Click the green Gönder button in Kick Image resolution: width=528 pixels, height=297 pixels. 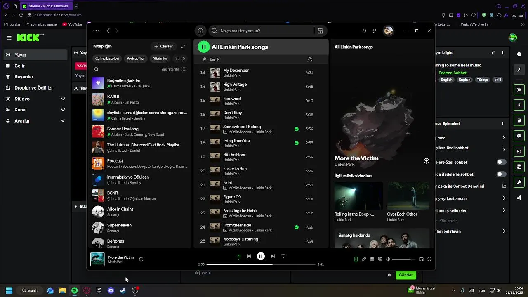point(405,275)
